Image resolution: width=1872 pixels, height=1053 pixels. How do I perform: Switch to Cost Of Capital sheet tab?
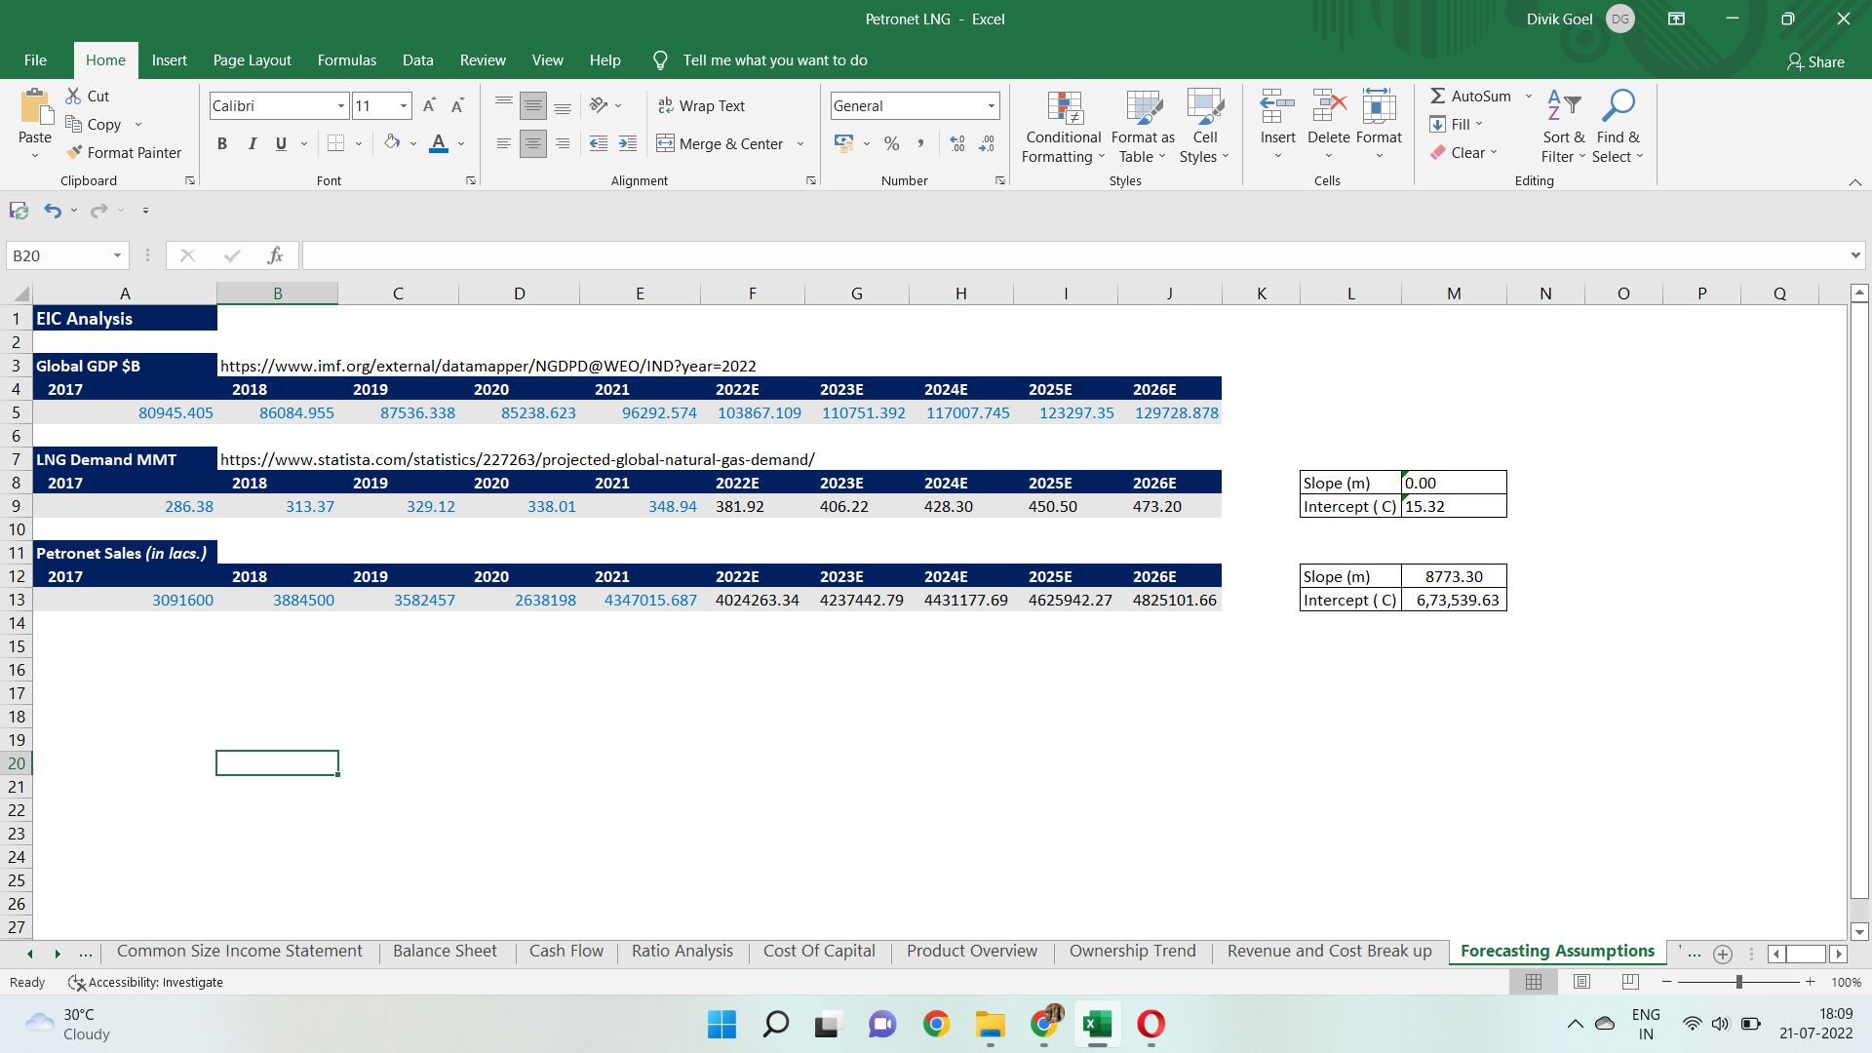click(819, 951)
